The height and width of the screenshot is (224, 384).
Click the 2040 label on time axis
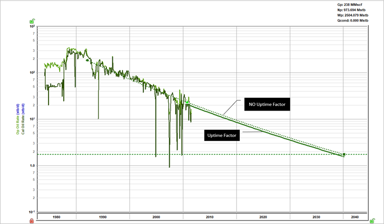[x=355, y=217]
